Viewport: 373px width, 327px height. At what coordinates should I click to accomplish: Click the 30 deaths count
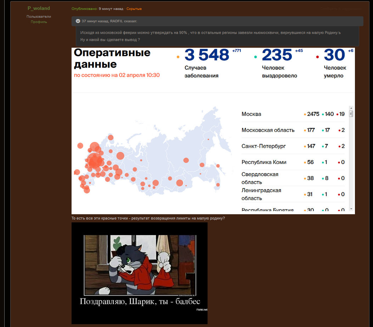(x=334, y=55)
